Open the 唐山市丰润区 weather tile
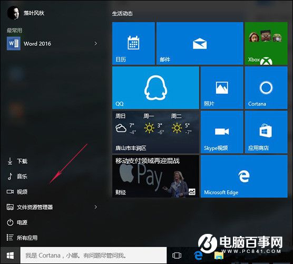The width and height of the screenshot is (293, 264). [155, 132]
